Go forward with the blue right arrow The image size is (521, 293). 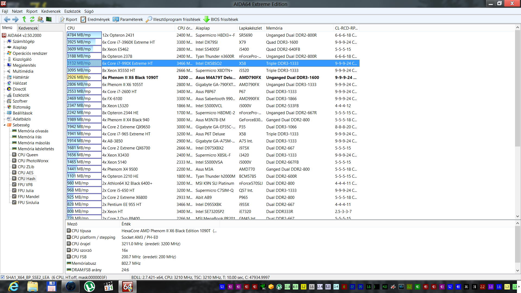(x=15, y=19)
